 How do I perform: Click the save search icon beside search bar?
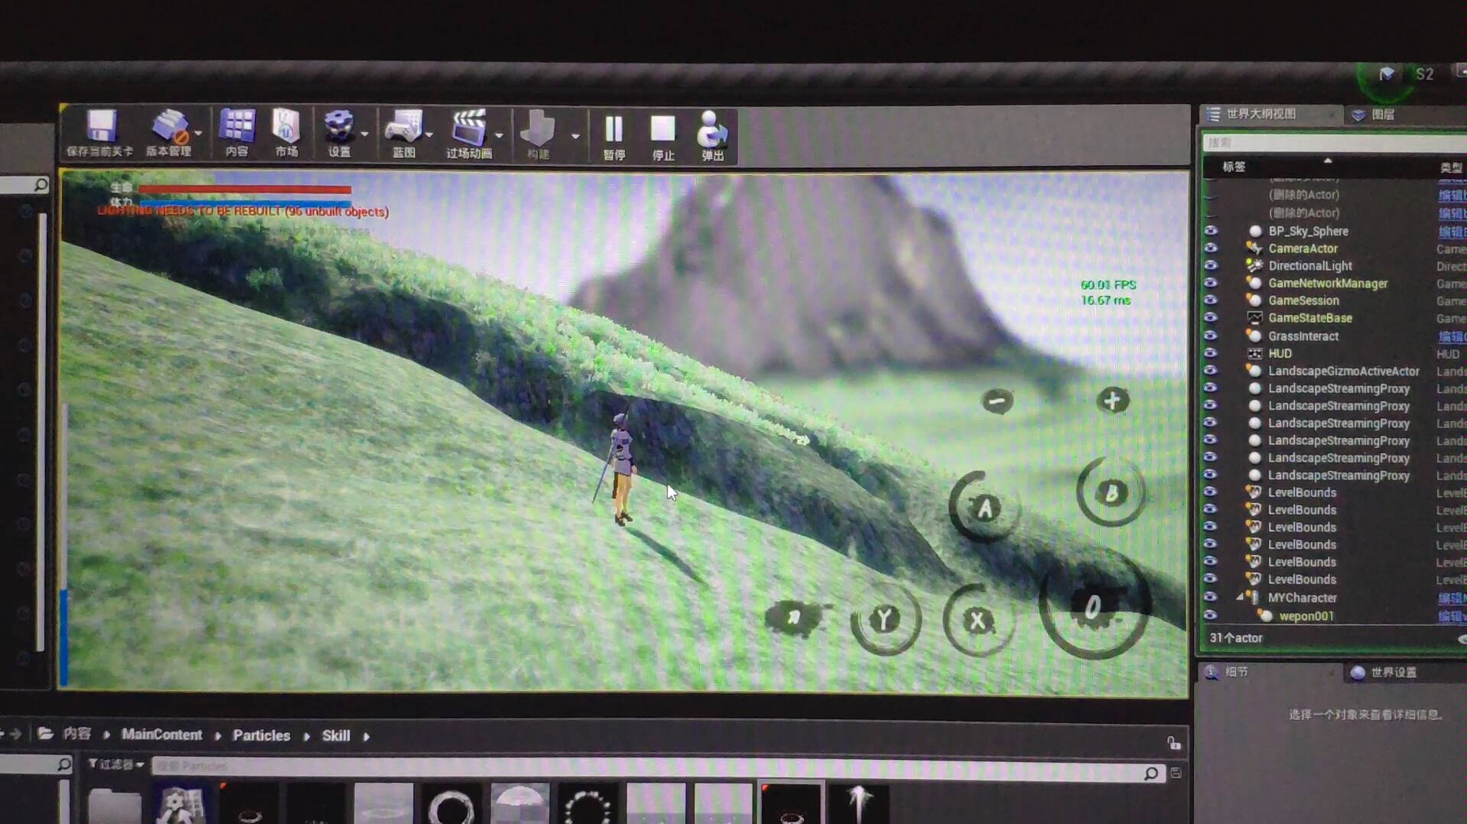tap(1176, 773)
